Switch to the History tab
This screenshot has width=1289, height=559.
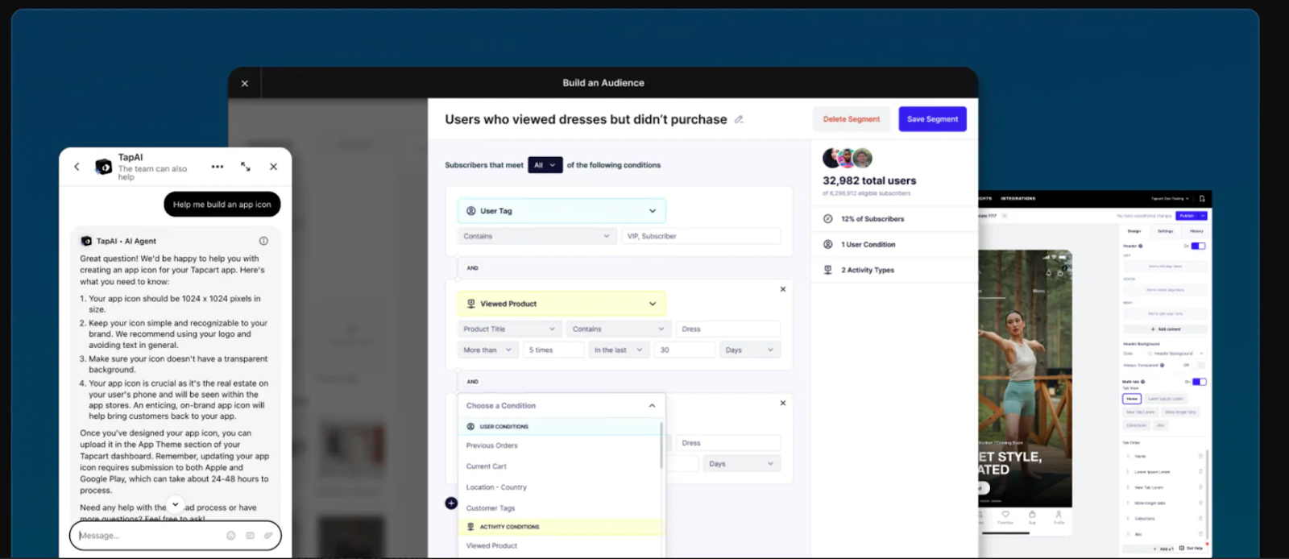click(1196, 231)
